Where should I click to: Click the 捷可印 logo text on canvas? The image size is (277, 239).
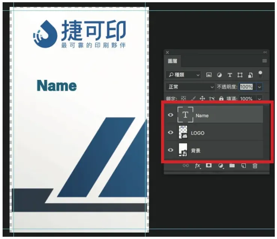point(94,30)
